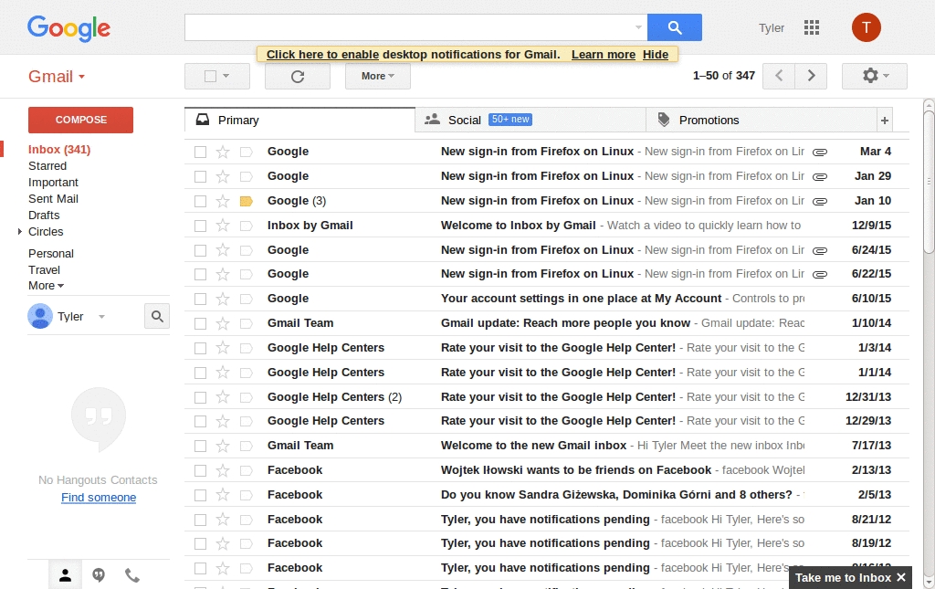
Task: Open Tyler's profile avatar
Action: click(866, 27)
